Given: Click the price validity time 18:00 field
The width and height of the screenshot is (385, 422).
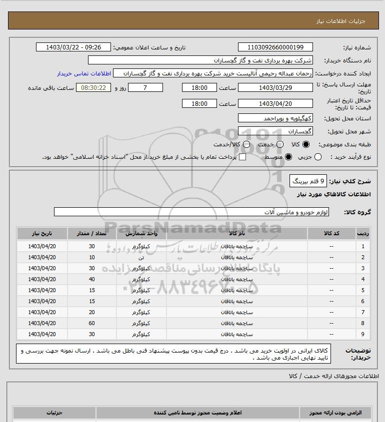Looking at the screenshot, I should (x=199, y=103).
